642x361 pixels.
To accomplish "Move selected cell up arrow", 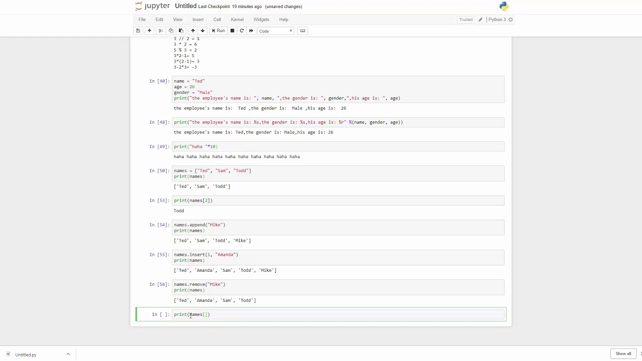I will [x=193, y=31].
